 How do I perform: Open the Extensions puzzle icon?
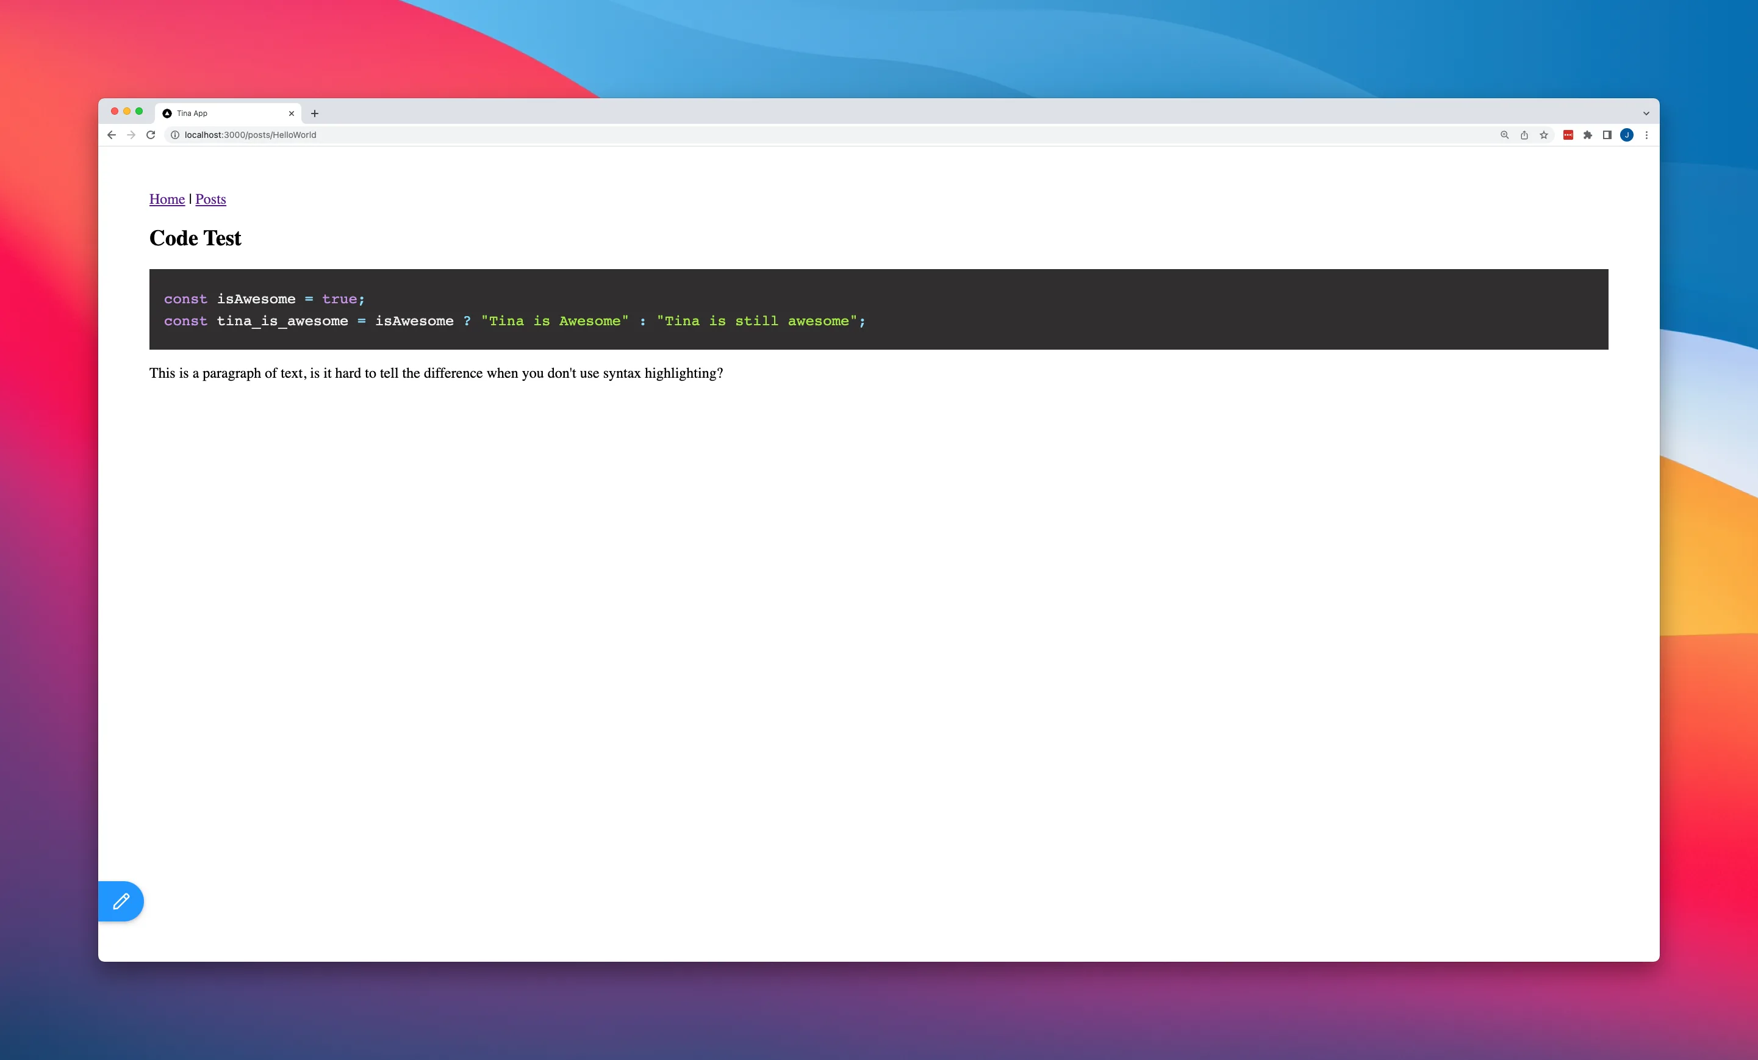[x=1587, y=135]
